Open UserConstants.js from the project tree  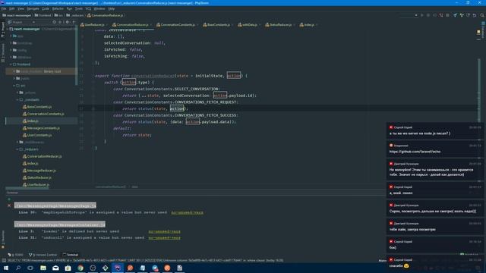tap(37, 135)
